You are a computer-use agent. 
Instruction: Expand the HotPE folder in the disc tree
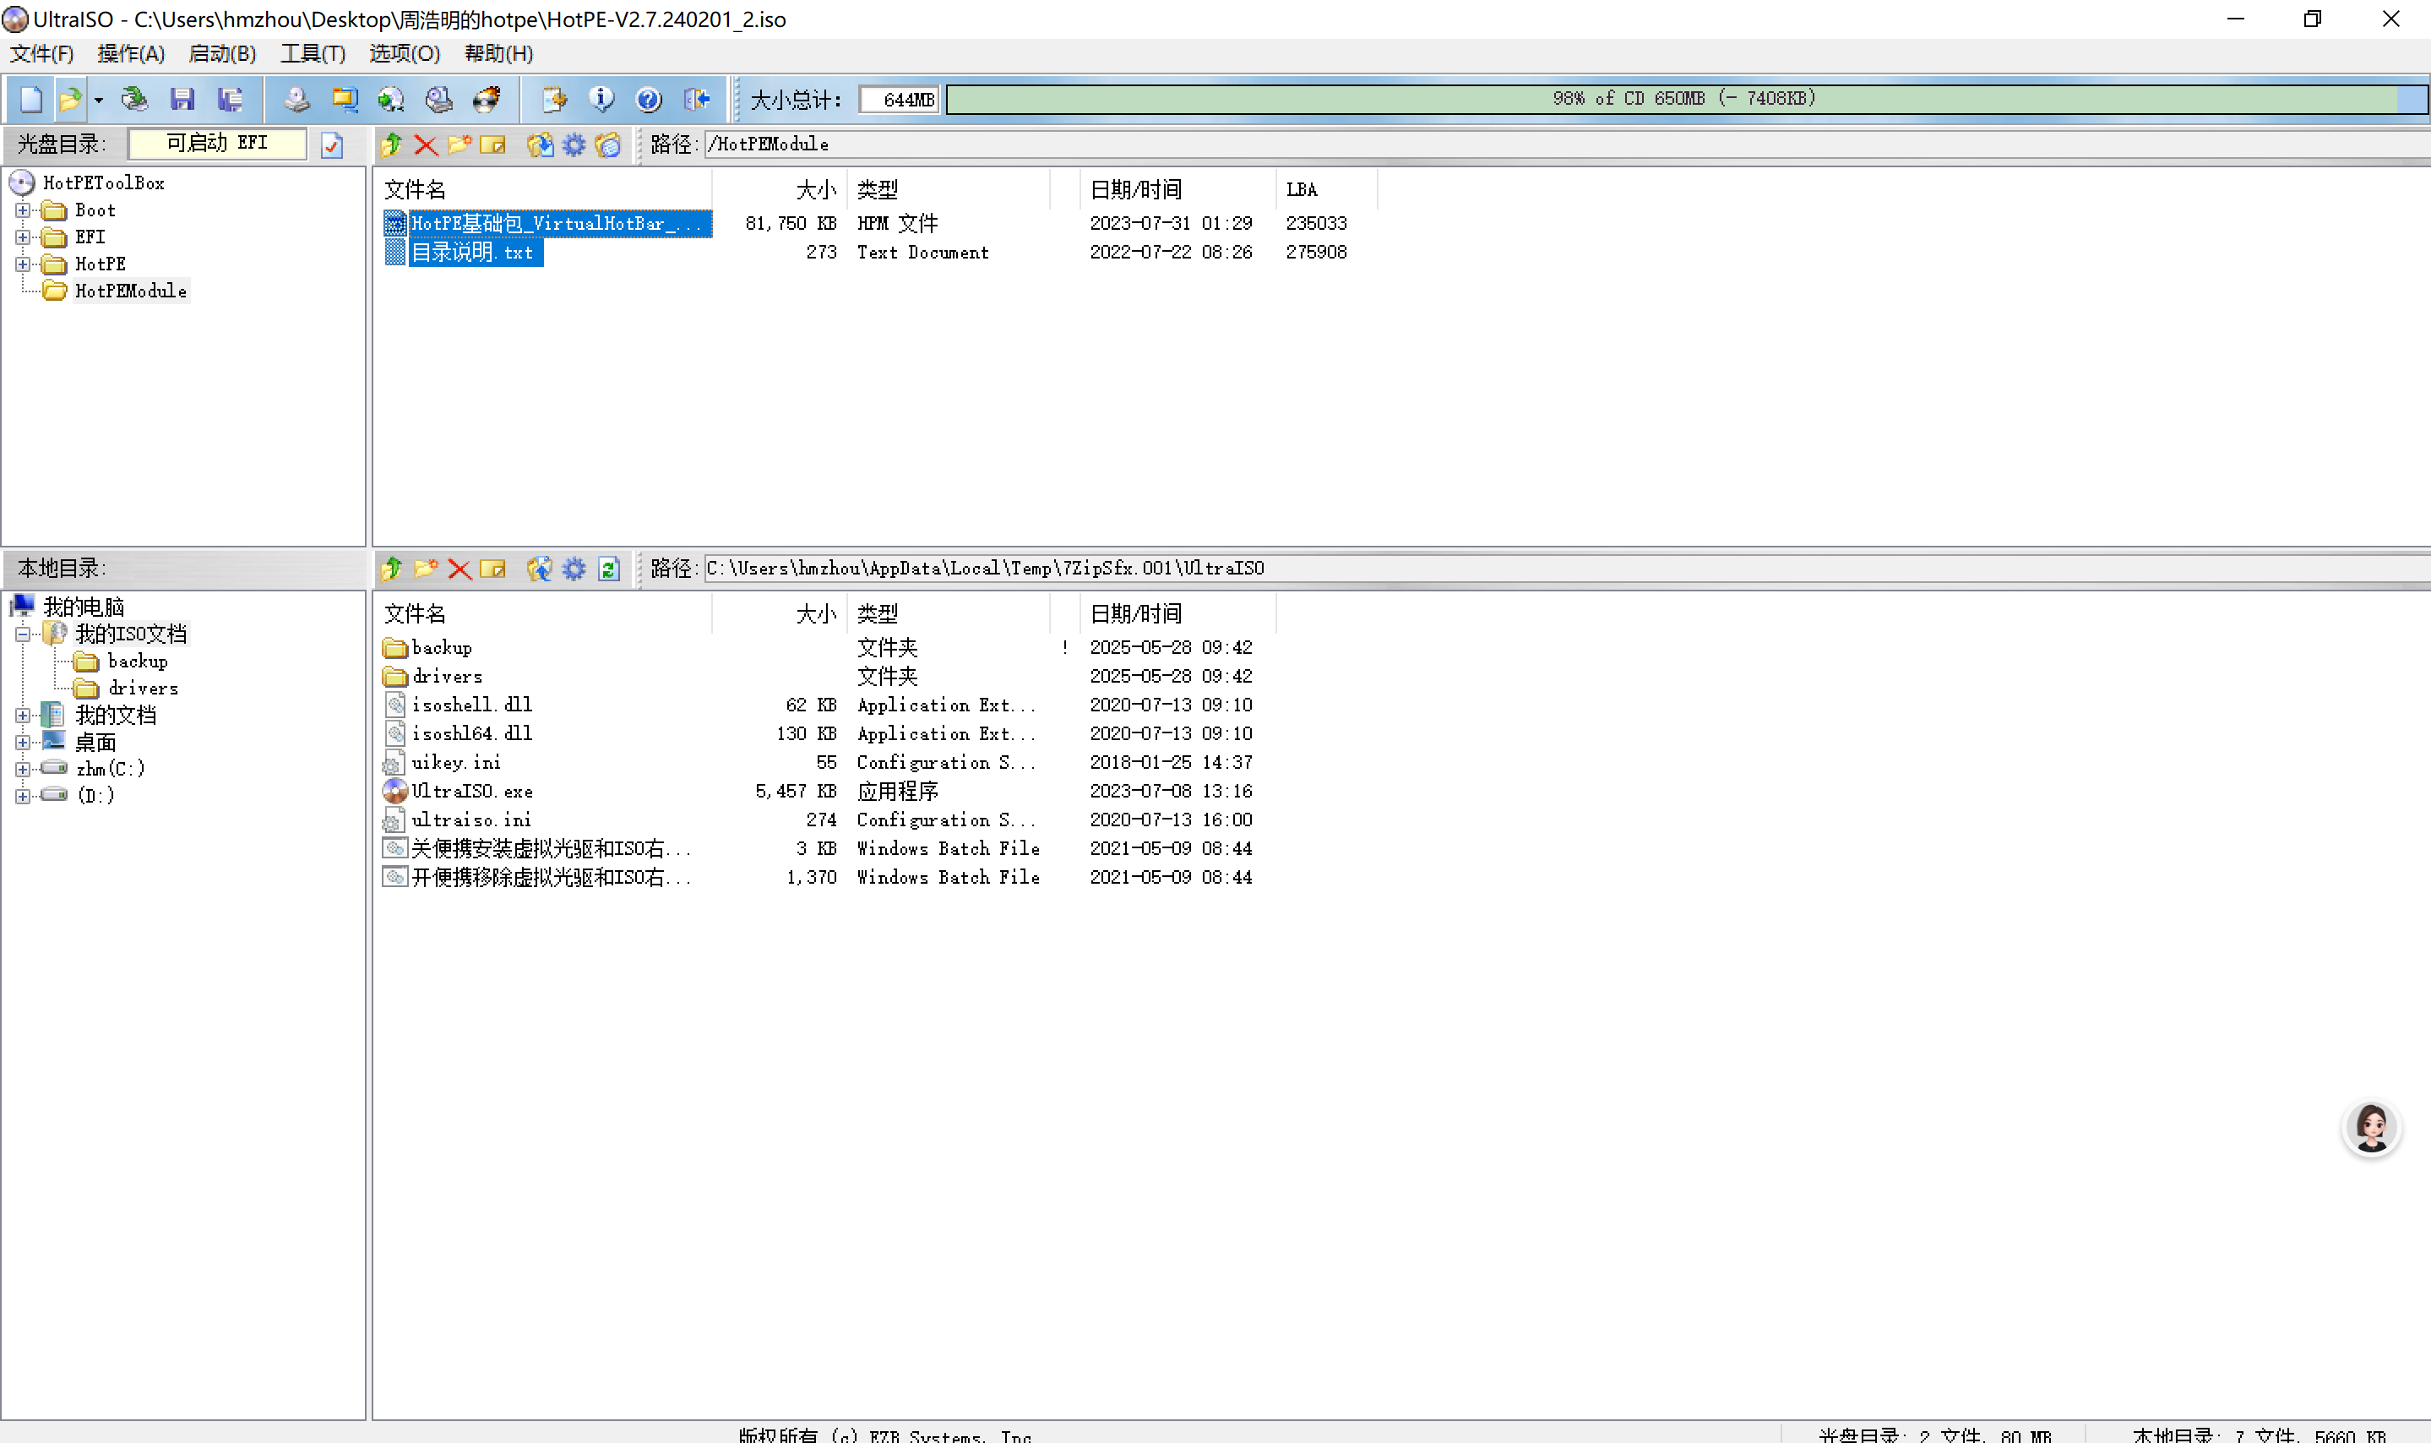(22, 264)
